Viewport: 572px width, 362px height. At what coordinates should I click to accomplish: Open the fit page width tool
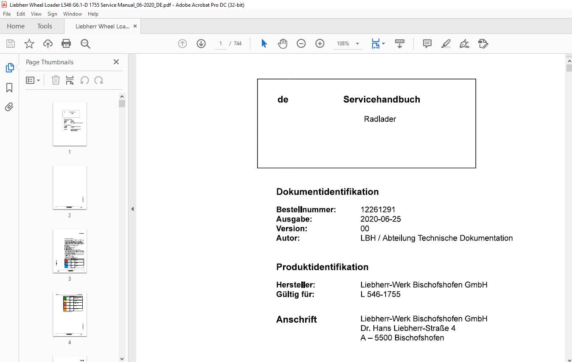click(376, 44)
